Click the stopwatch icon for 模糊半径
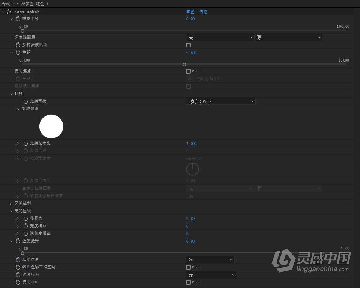This screenshot has width=360, height=288. click(18, 18)
